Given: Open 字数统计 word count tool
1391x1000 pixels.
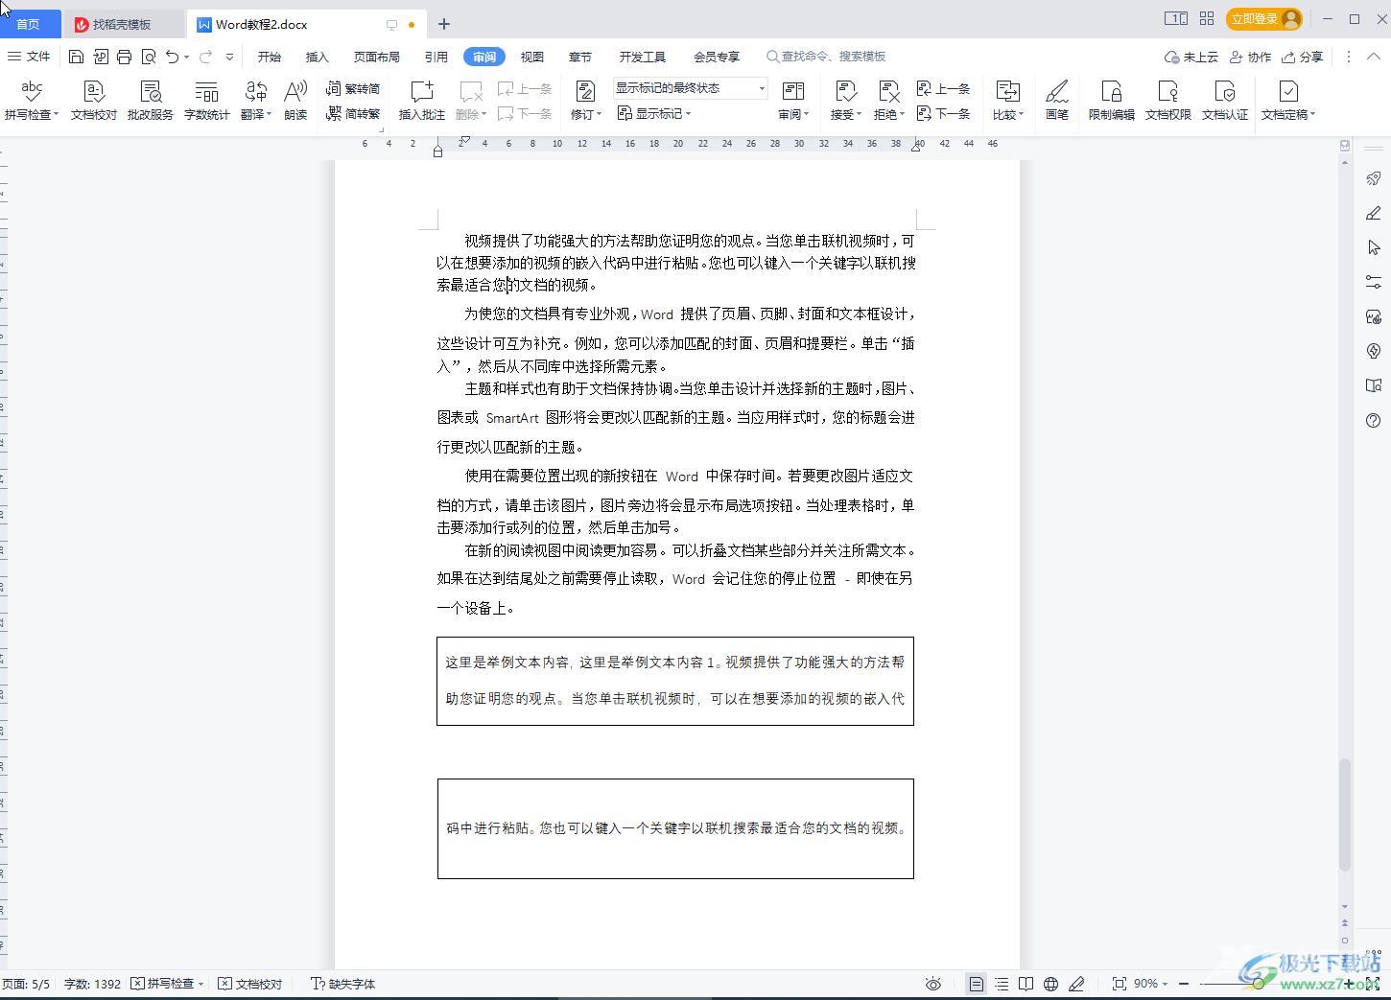Looking at the screenshot, I should tap(206, 100).
